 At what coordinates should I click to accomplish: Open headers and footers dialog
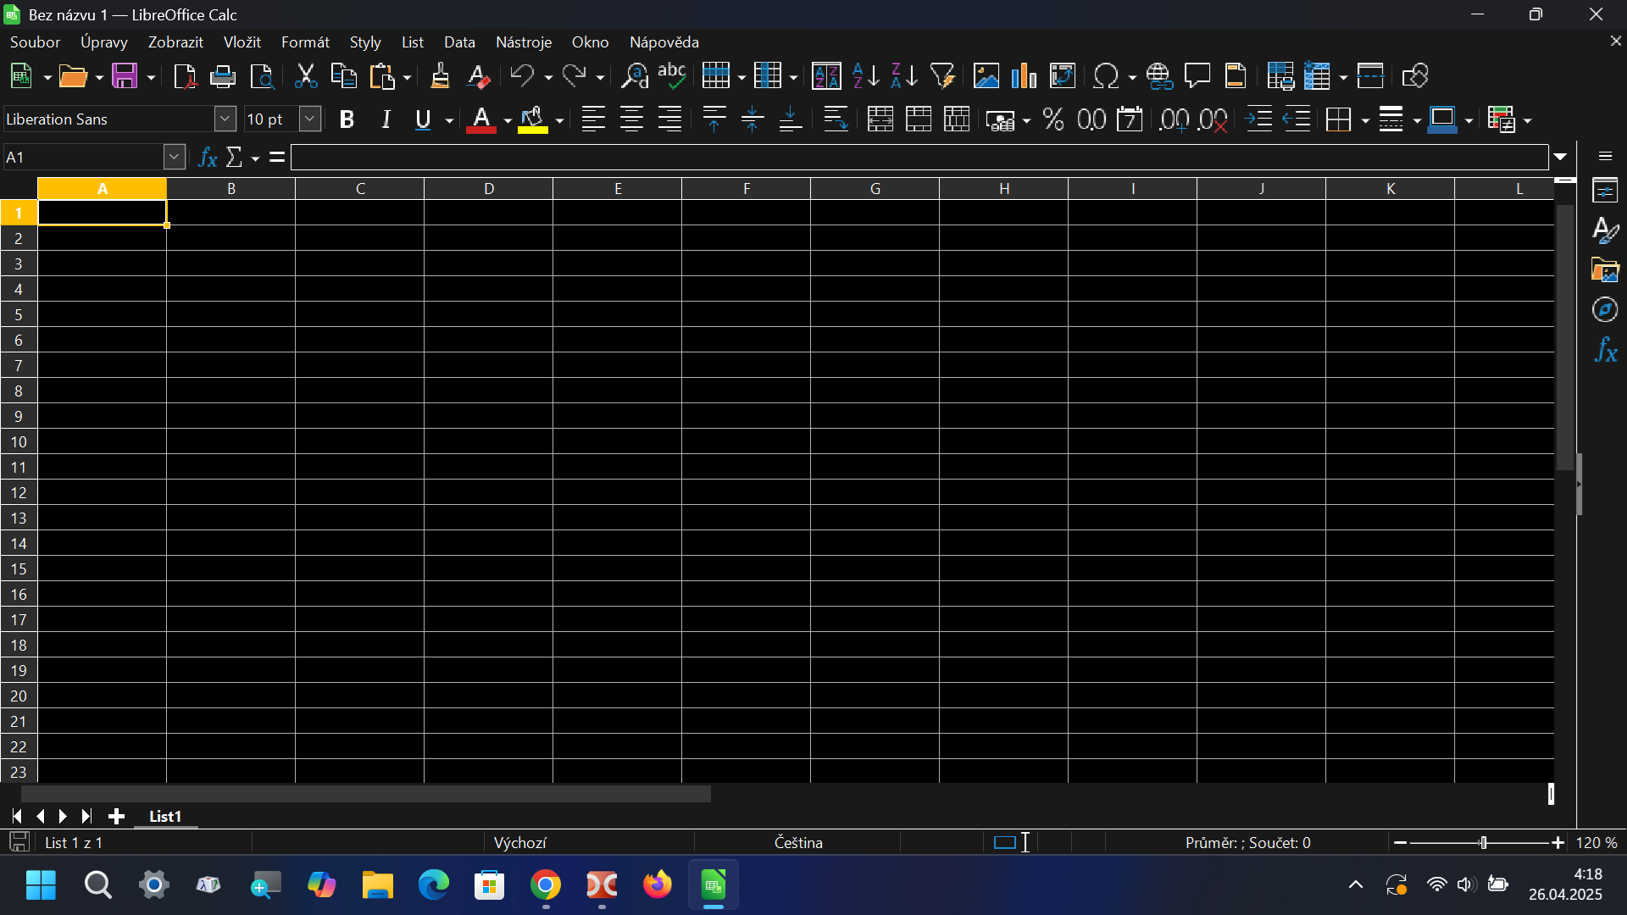point(1236,76)
